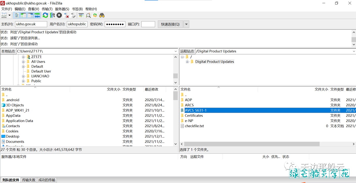Viewport: 356px width, 183px height.
Task: Open the 查看(V) menu
Action: pyautogui.click(x=33, y=9)
